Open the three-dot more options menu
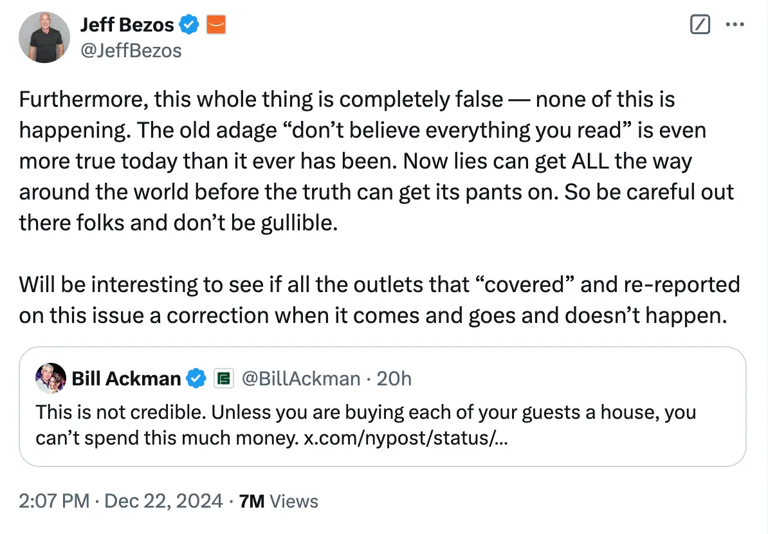Viewport: 768px width, 534px height. tap(735, 24)
